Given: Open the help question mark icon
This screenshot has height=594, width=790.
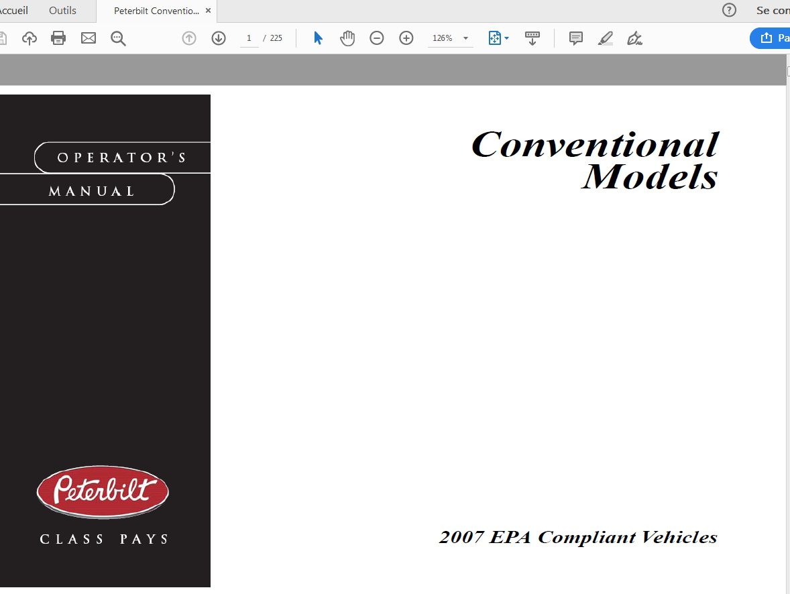Looking at the screenshot, I should 729,10.
